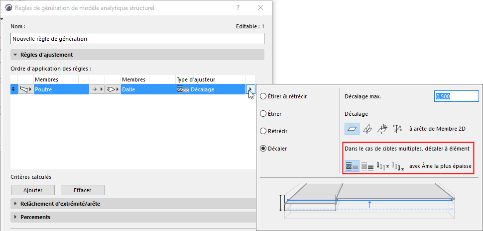
Task: Open the arrow direction dropdown in the rule row
Action: coord(97,89)
